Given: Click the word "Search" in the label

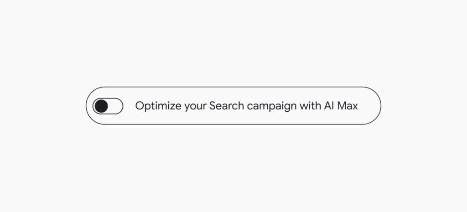Looking at the screenshot, I should (x=227, y=106).
